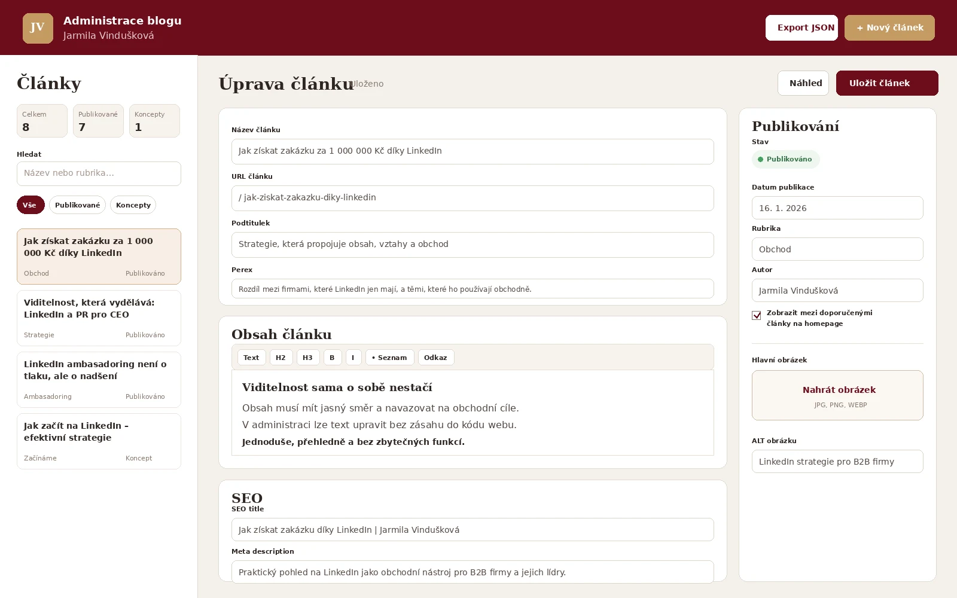Switch to the Publikované filter
Viewport: 957px width, 598px height.
pos(78,205)
